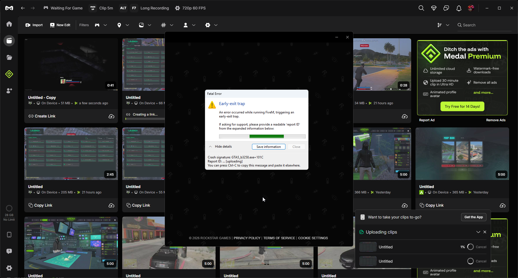The image size is (518, 278).
Task: Collapse the Uploading clips panel
Action: tap(478, 232)
